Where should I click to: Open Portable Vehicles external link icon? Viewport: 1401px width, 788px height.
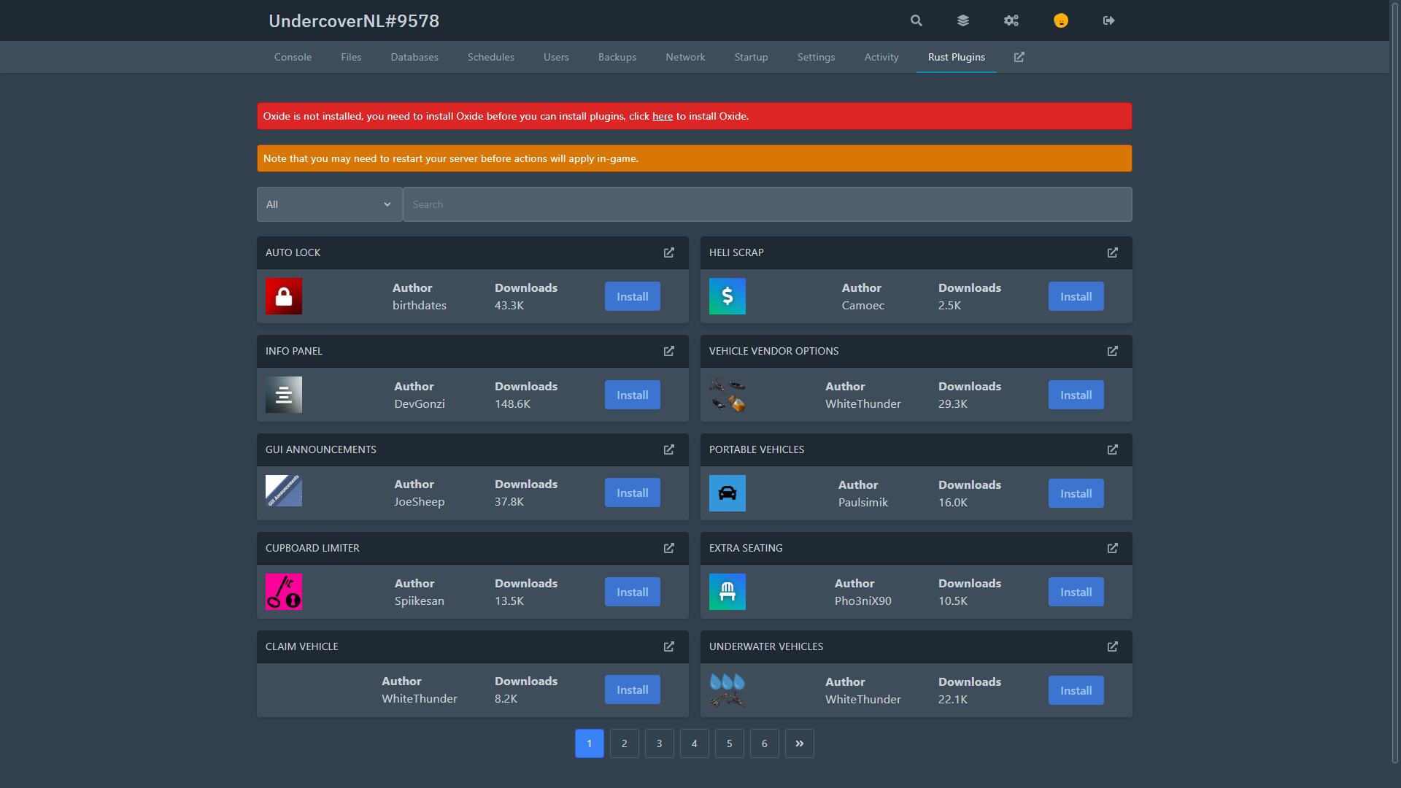(1113, 449)
